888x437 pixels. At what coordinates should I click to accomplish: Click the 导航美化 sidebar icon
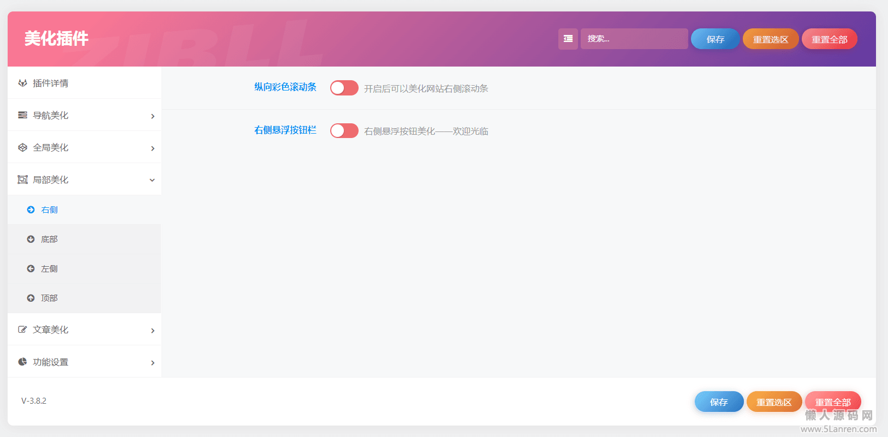(22, 115)
